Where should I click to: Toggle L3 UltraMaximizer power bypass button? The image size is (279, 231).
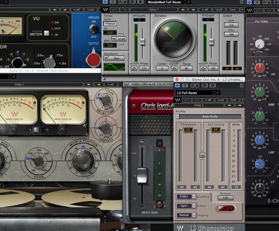tap(178, 86)
